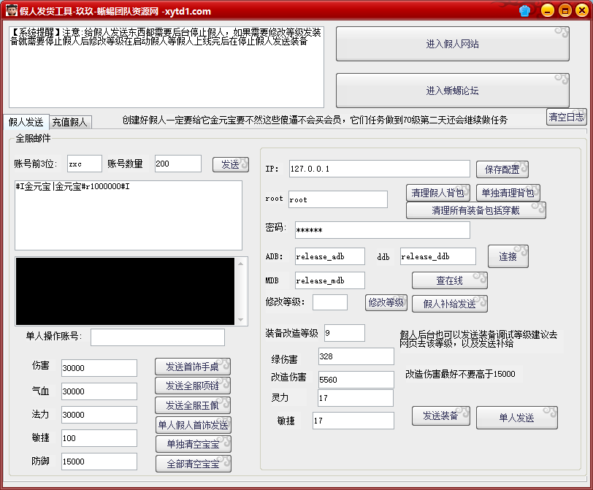Image resolution: width=593 pixels, height=490 pixels.
Task: Switch to the 假人发送 tab
Action: (x=26, y=122)
